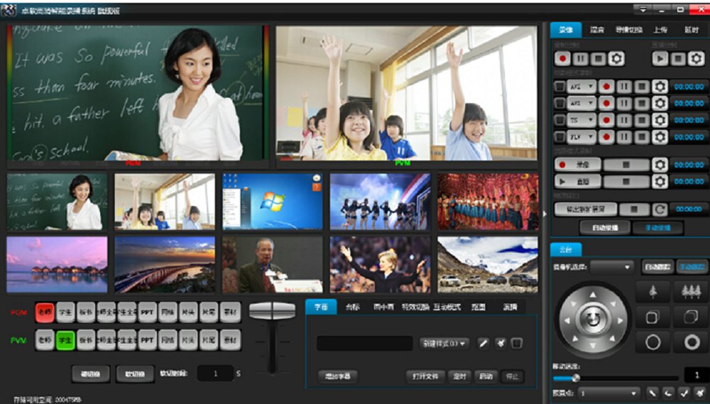Zoom in using the three trees icon
Viewport: 710px width, 404px height.
[691, 292]
